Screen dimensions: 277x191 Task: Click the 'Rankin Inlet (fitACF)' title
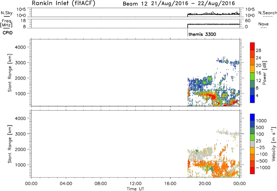[x=63, y=3]
